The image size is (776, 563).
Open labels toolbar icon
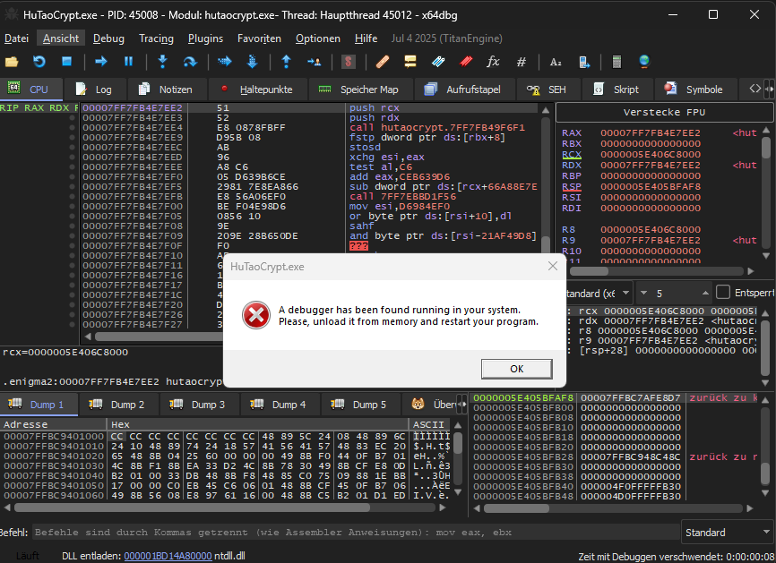[x=438, y=62]
